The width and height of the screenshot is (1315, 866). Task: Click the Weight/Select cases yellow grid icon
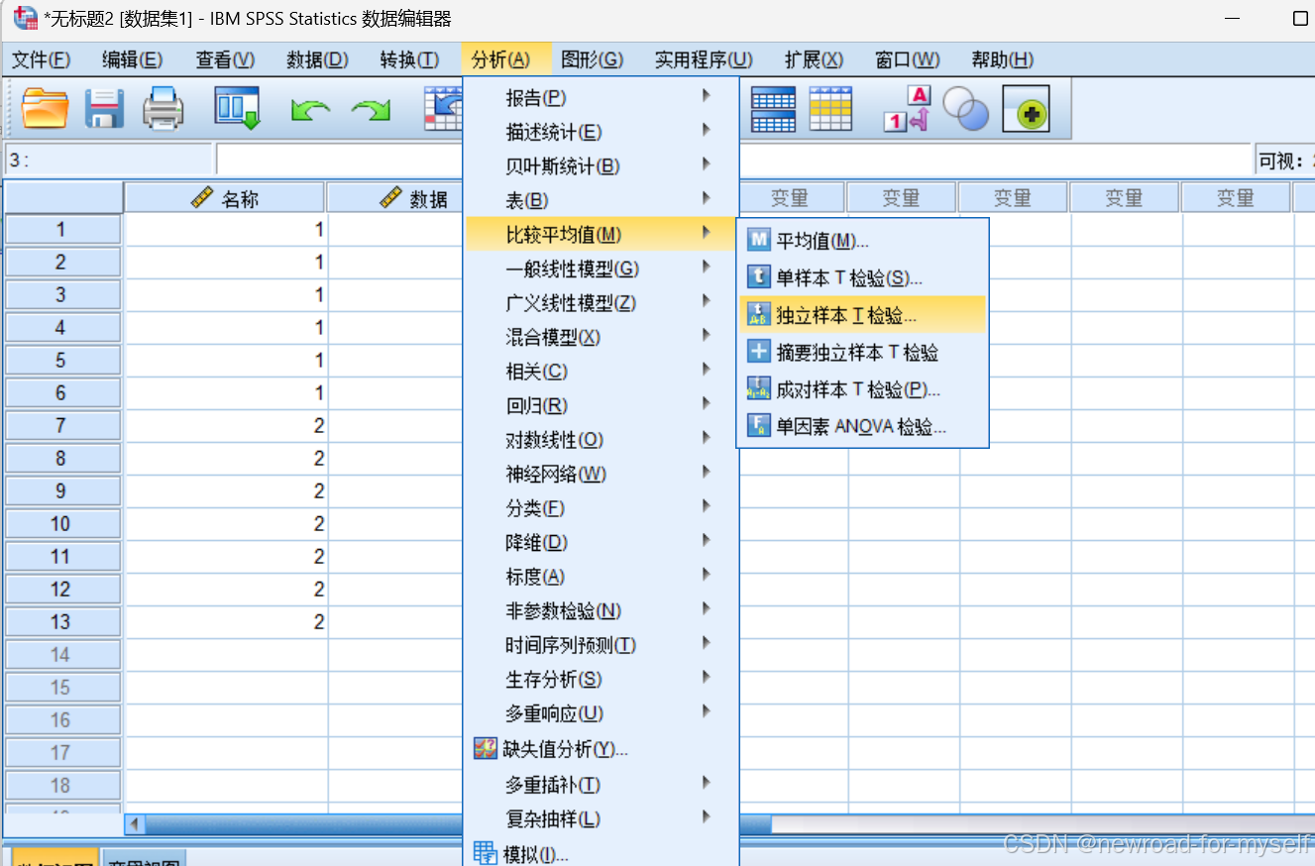[830, 109]
